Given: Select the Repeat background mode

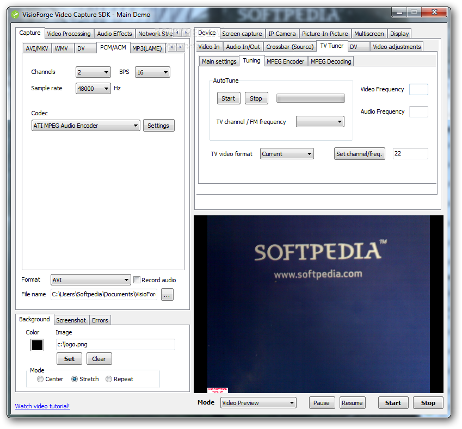Looking at the screenshot, I should coord(109,379).
